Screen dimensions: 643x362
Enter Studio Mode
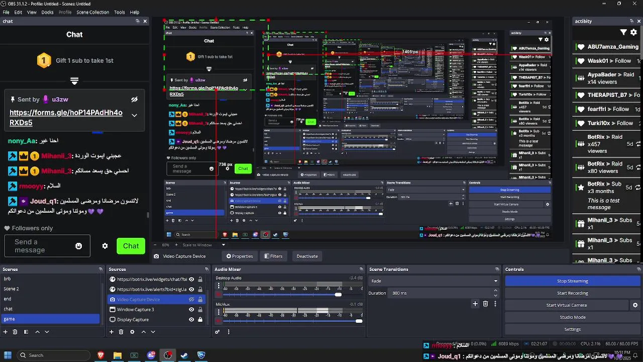point(572,317)
